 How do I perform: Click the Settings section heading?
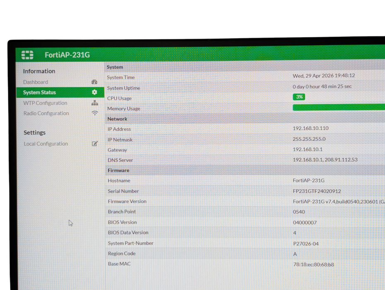click(x=35, y=133)
